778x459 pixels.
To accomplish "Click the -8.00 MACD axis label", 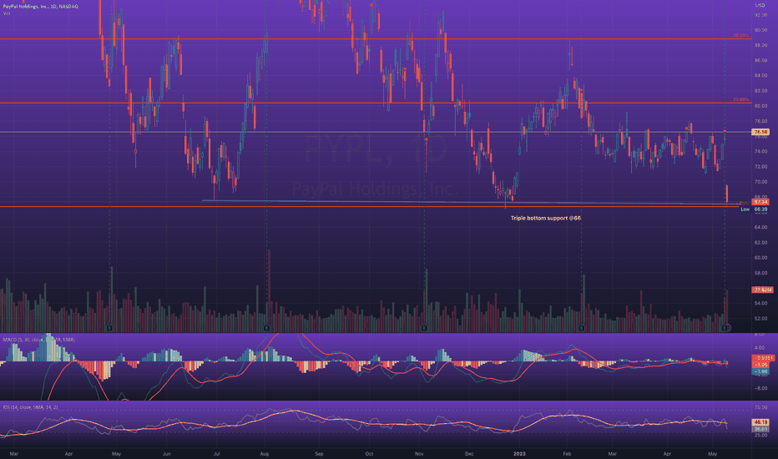I will point(760,388).
